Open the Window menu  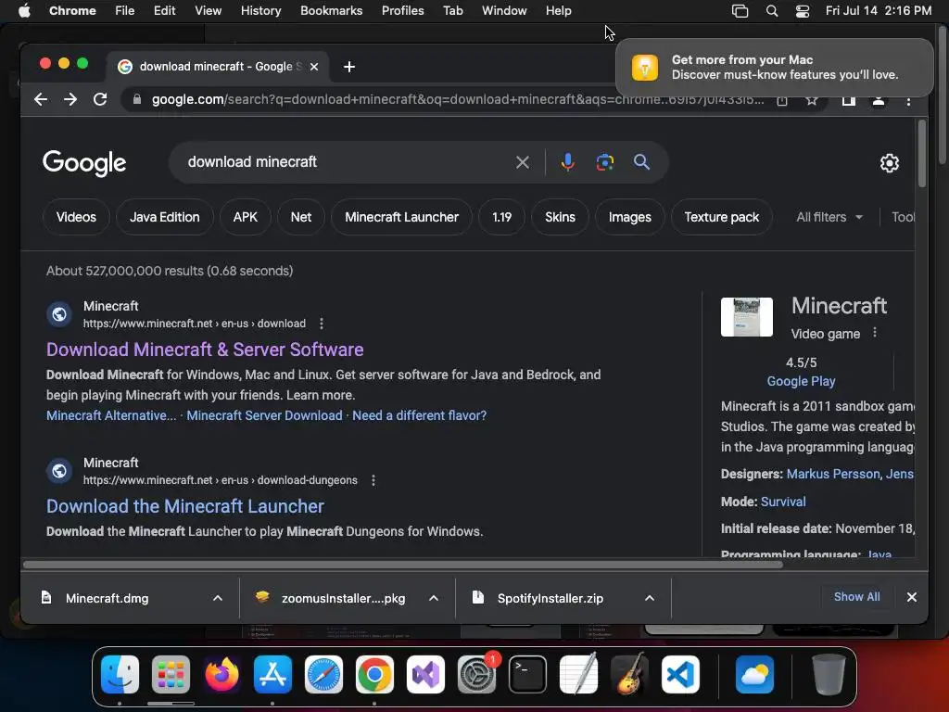(x=504, y=11)
